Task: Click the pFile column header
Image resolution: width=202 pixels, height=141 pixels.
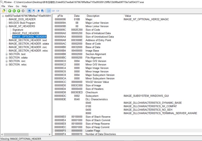Action: click(60, 16)
